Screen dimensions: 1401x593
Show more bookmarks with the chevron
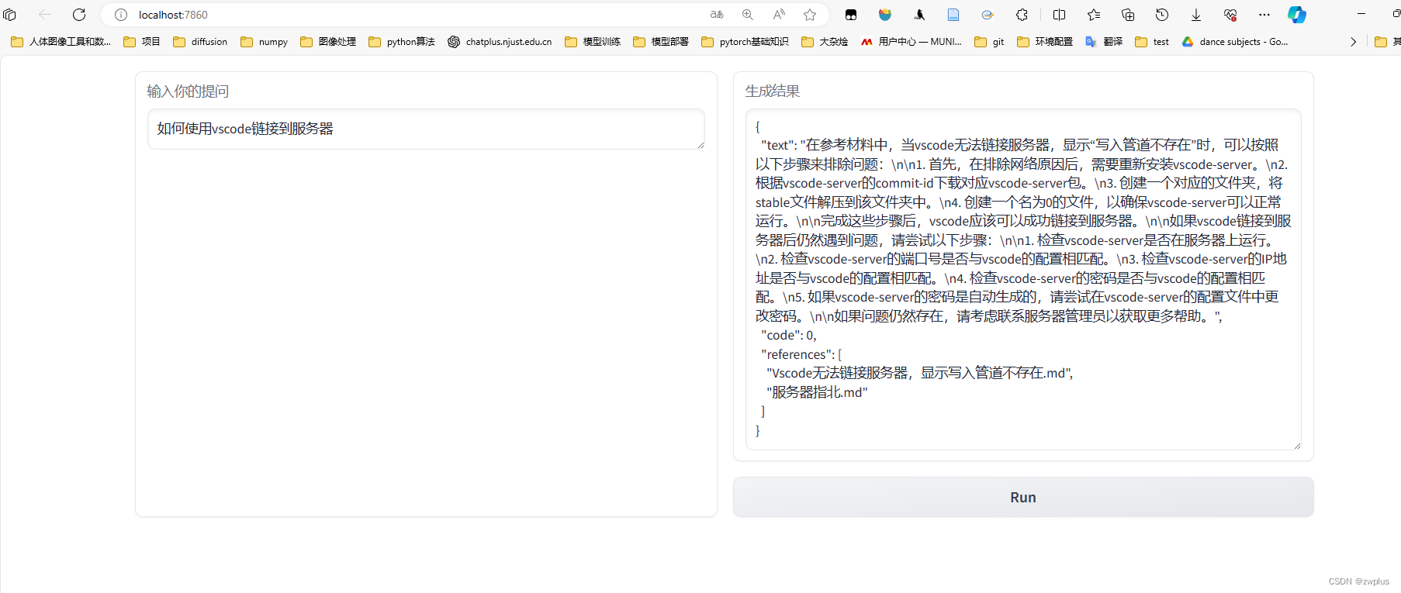tap(1353, 42)
